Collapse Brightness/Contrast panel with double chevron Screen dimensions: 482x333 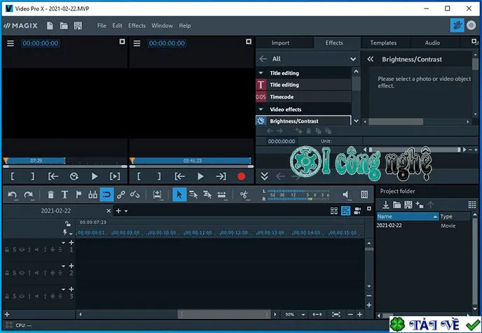pyautogui.click(x=371, y=59)
